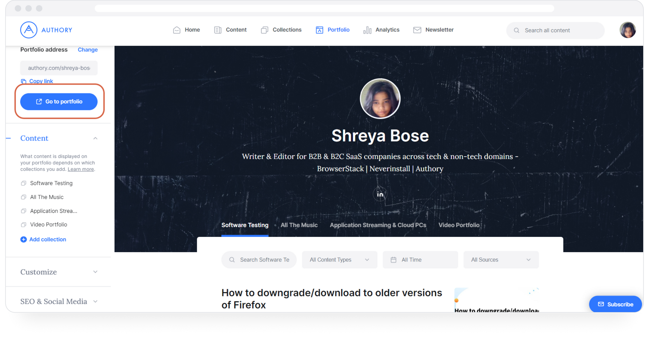
Task: Click the search magnifier icon in top bar
Action: pos(517,30)
